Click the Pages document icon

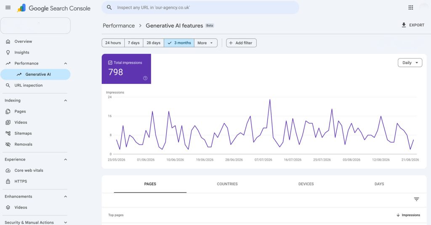click(x=8, y=111)
